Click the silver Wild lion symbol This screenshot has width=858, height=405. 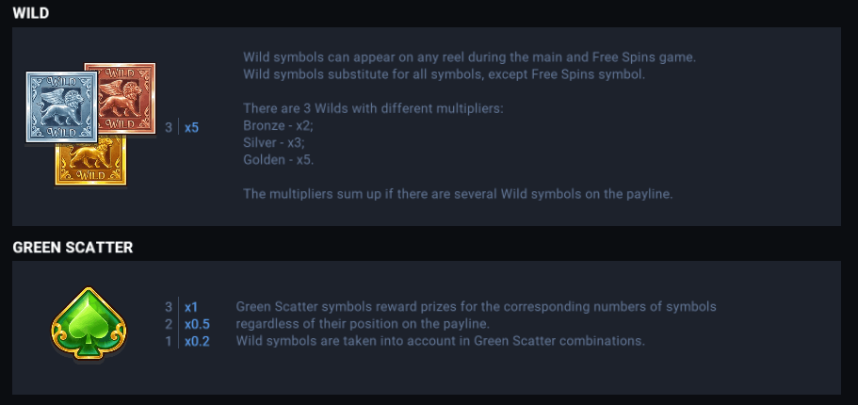(x=57, y=106)
